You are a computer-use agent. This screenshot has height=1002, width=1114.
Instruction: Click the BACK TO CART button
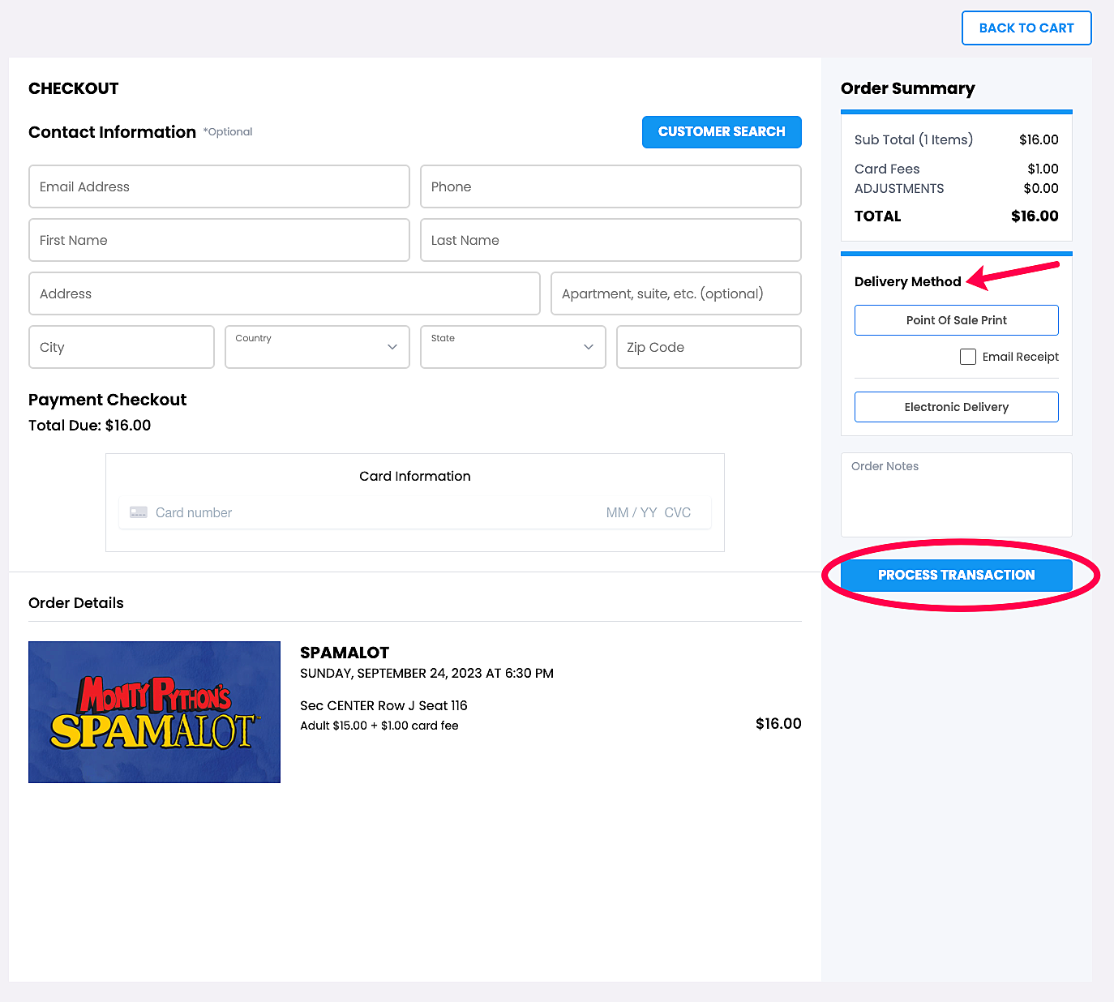click(1026, 28)
